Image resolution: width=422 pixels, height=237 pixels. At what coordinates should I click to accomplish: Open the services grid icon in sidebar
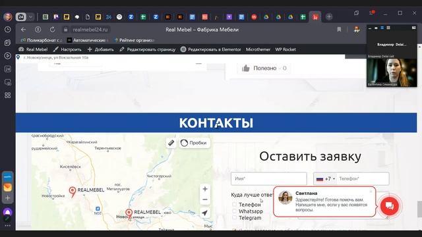coord(7,95)
